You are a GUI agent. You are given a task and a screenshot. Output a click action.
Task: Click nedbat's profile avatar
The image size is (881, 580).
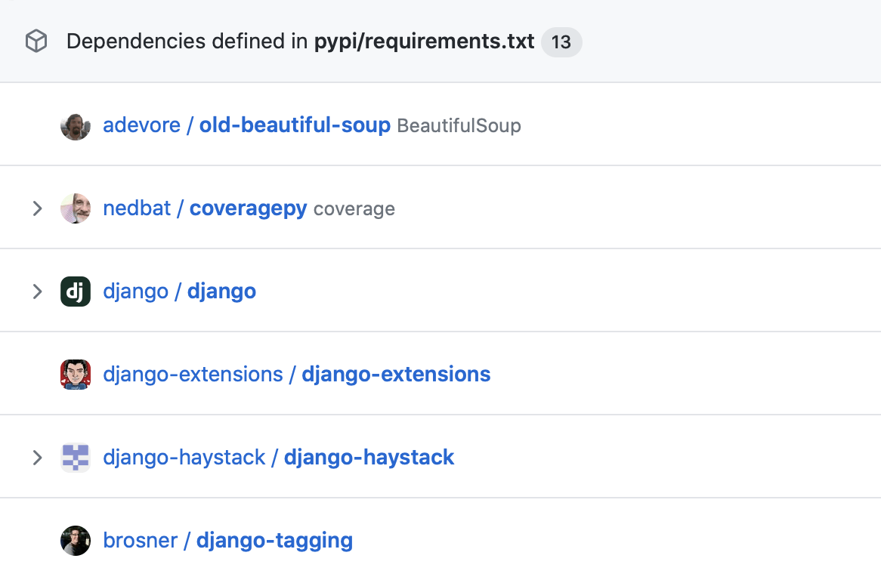tap(76, 208)
